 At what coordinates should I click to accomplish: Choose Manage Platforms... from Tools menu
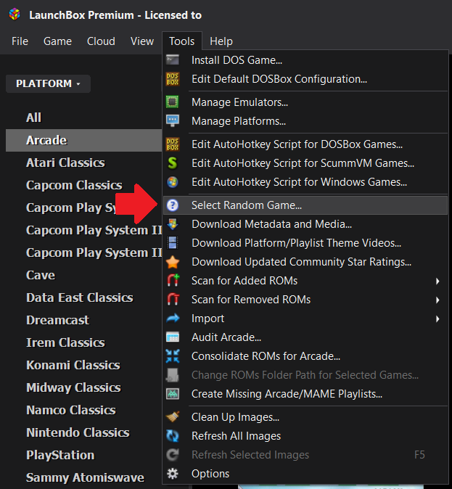(x=305, y=121)
